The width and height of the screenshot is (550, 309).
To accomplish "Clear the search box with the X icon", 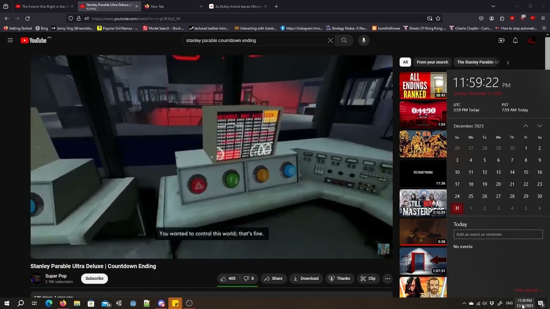I will (x=330, y=40).
